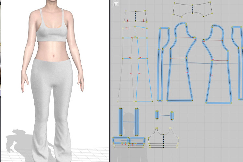
Task: Select the right tall shoulder strap pattern
Action: pos(137,122)
